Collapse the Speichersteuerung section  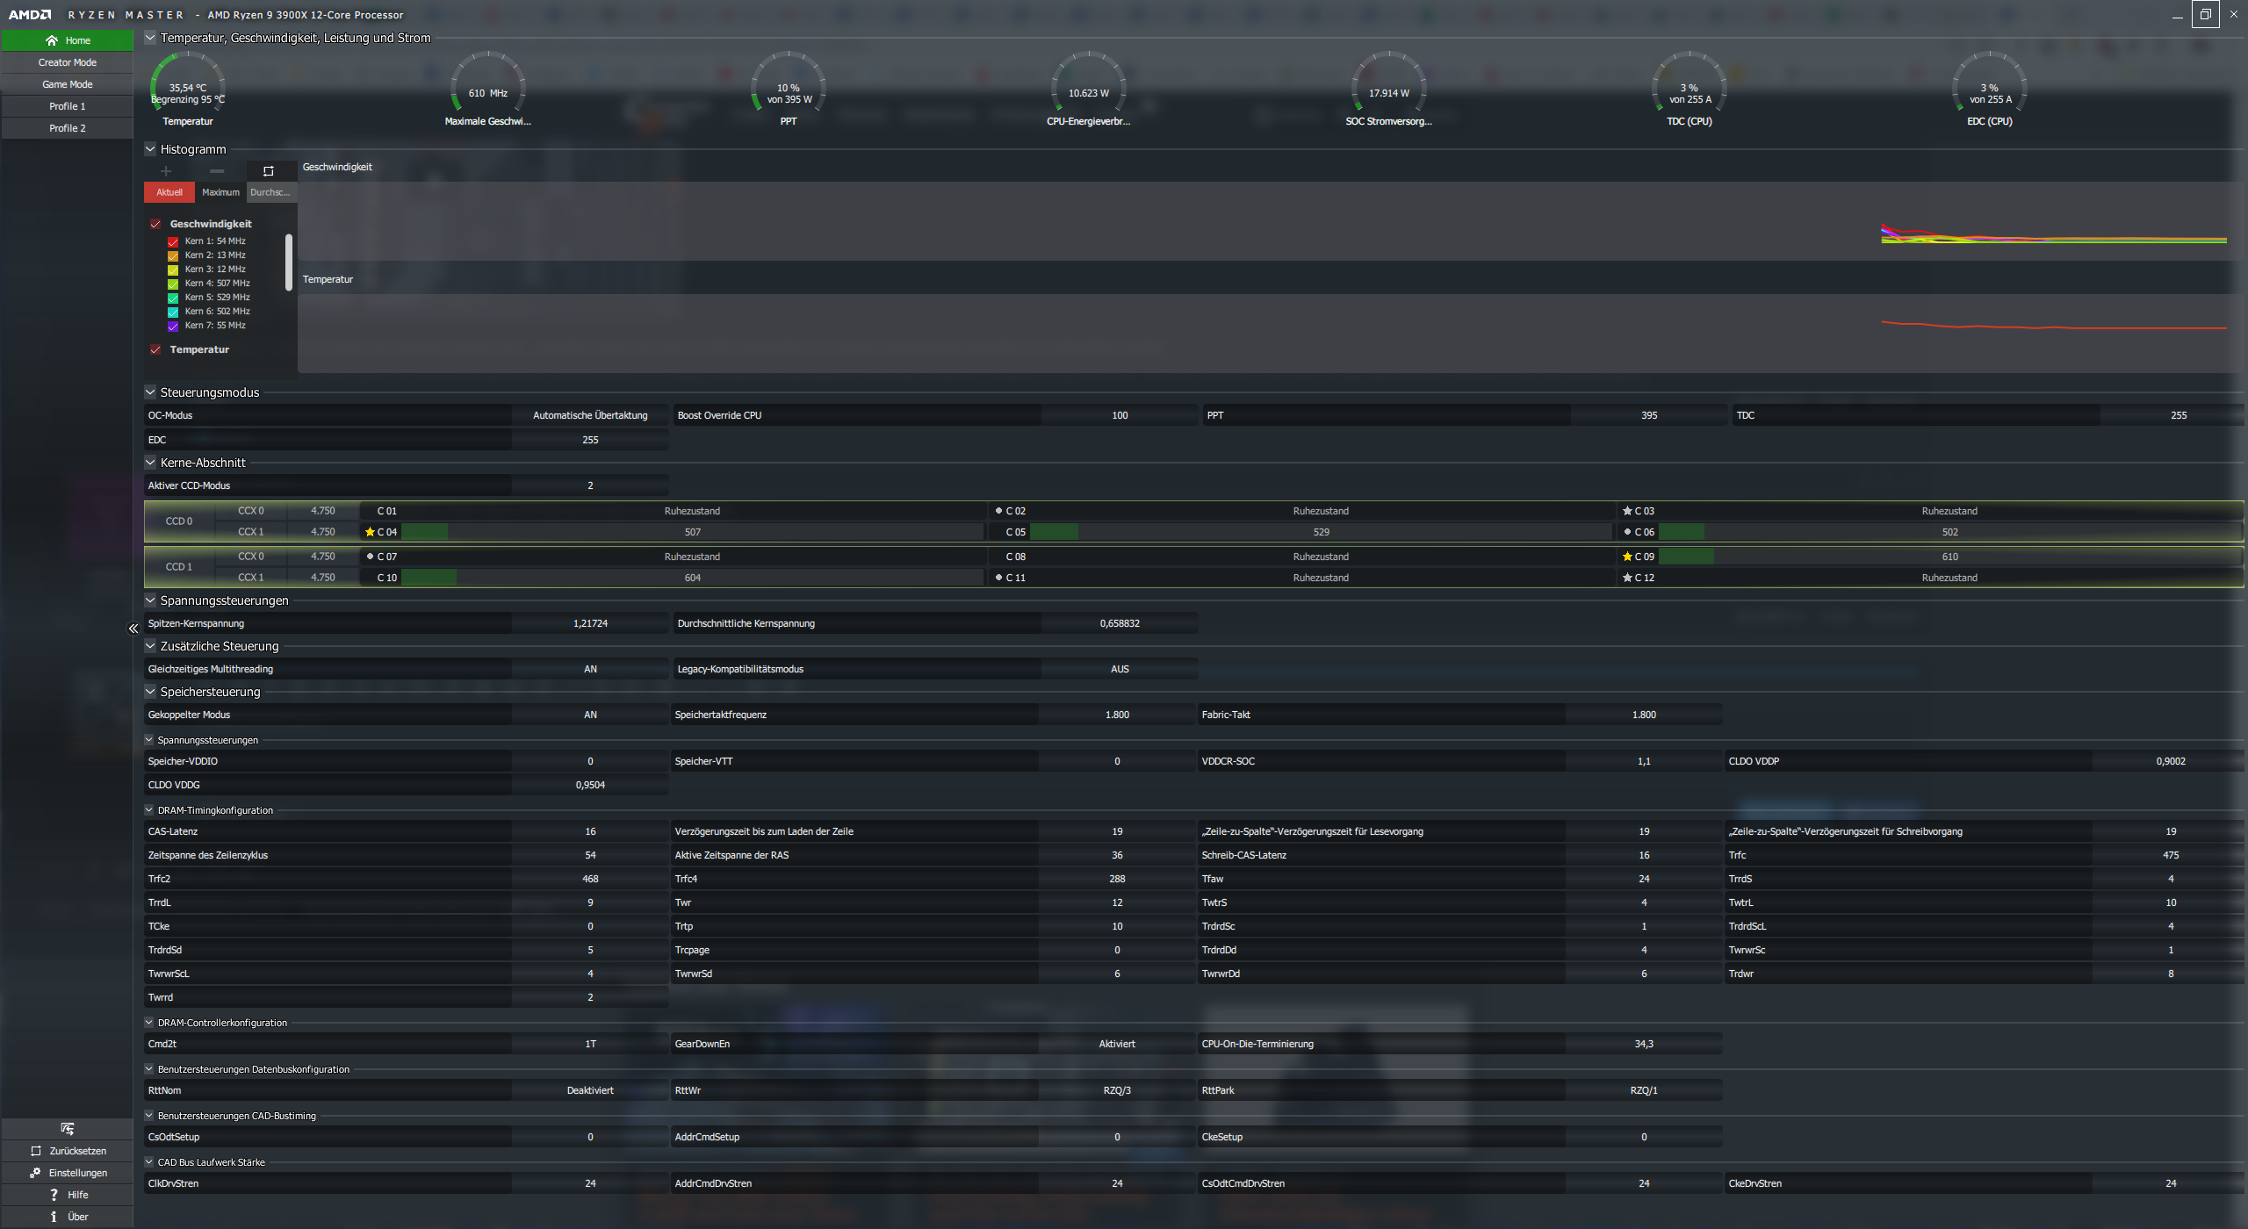pos(150,692)
